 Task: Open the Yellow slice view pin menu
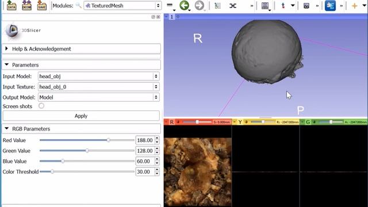(x=234, y=122)
